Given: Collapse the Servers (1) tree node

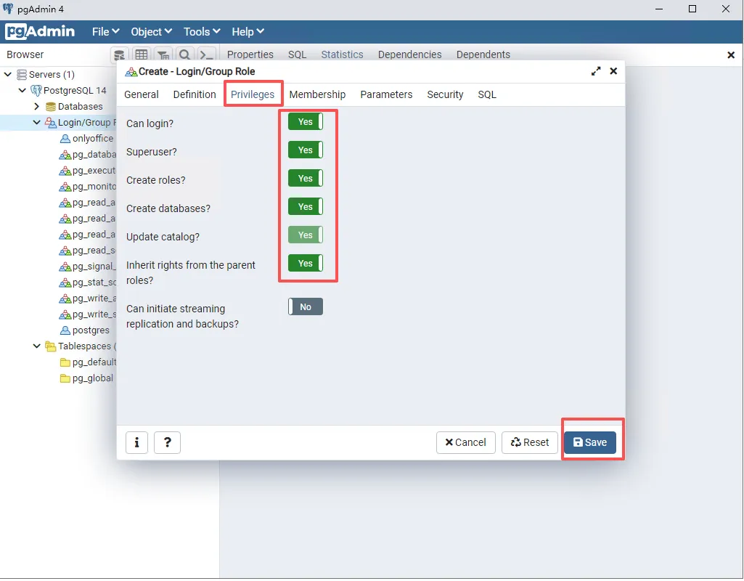Looking at the screenshot, I should [8, 75].
